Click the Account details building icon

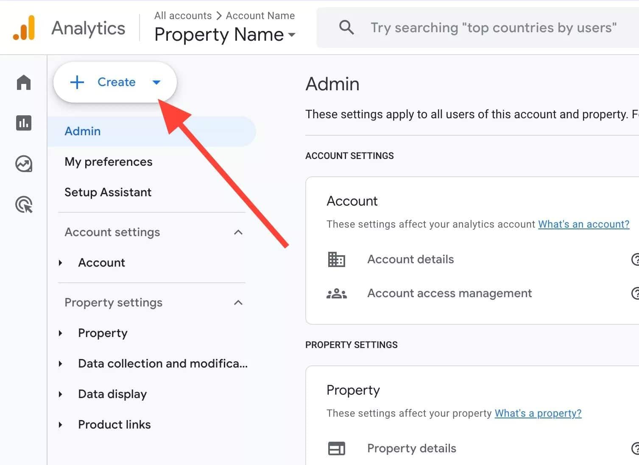pyautogui.click(x=337, y=259)
